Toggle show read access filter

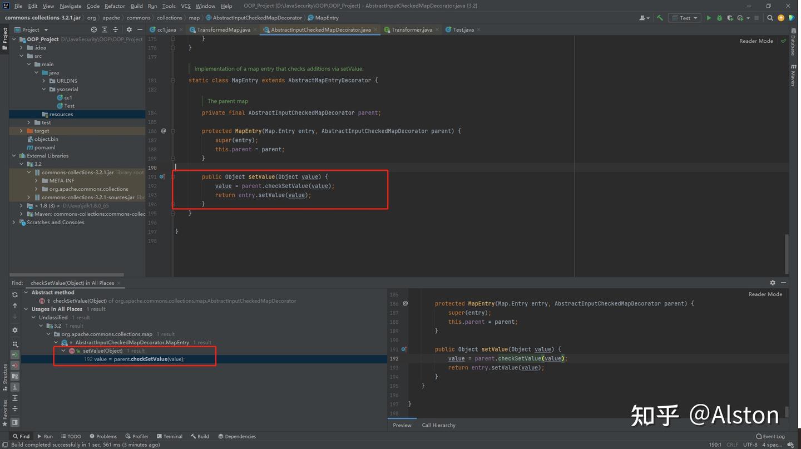click(x=15, y=354)
